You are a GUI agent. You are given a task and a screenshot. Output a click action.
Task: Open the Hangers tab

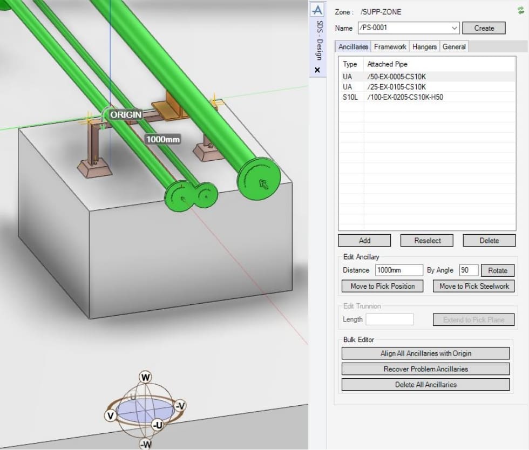[424, 47]
